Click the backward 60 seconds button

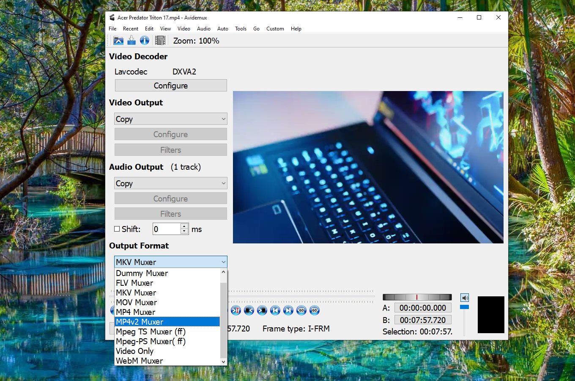coord(301,310)
